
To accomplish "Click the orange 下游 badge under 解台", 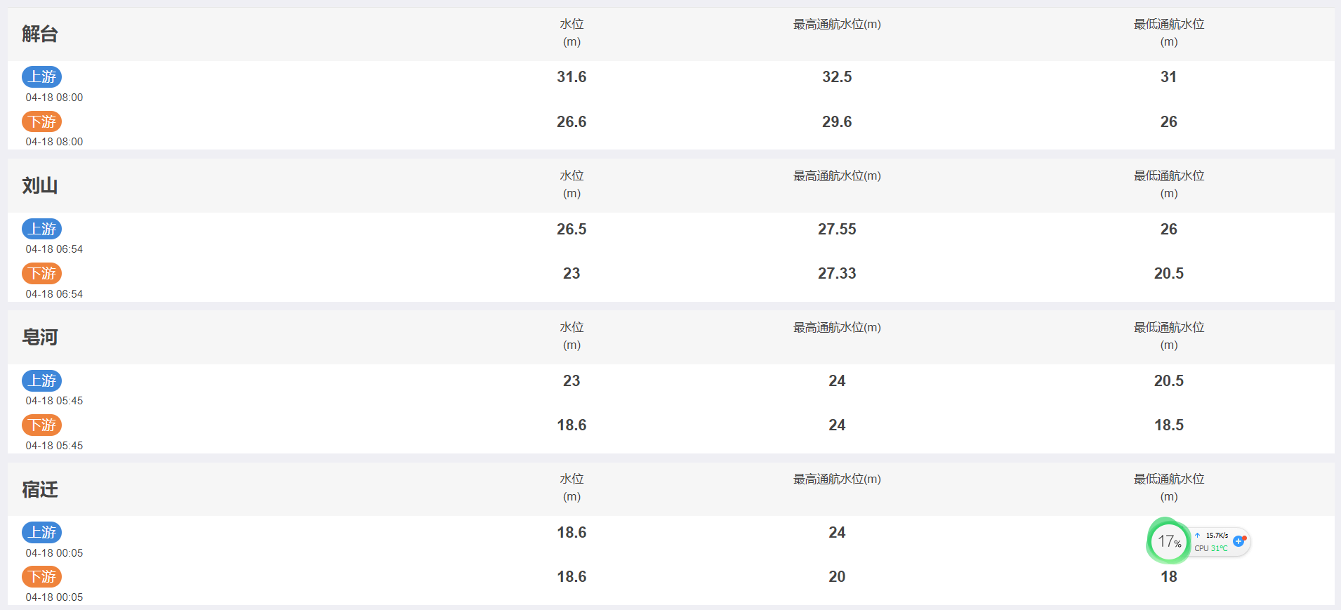I will tap(42, 121).
